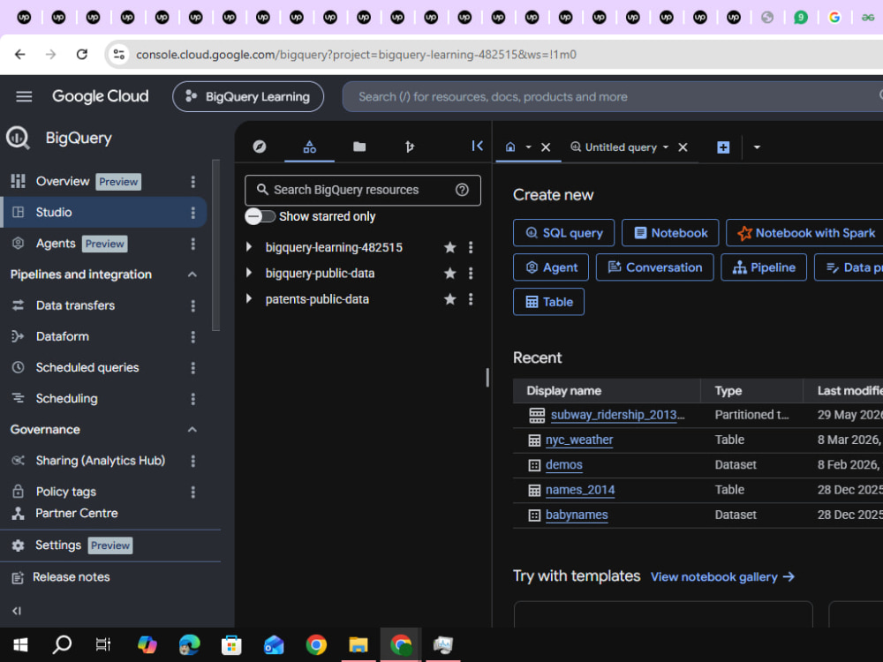Open the Untitled query tab dropdown arrow
This screenshot has width=883, height=662.
point(666,147)
